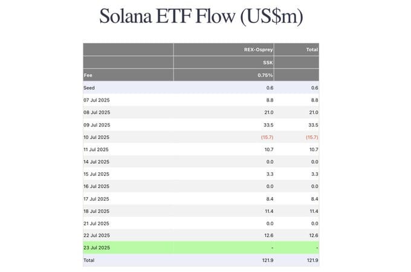Select the 09 Jul 2025 row
Image resolution: width=411 pixels, height=272 pixels.
point(201,125)
